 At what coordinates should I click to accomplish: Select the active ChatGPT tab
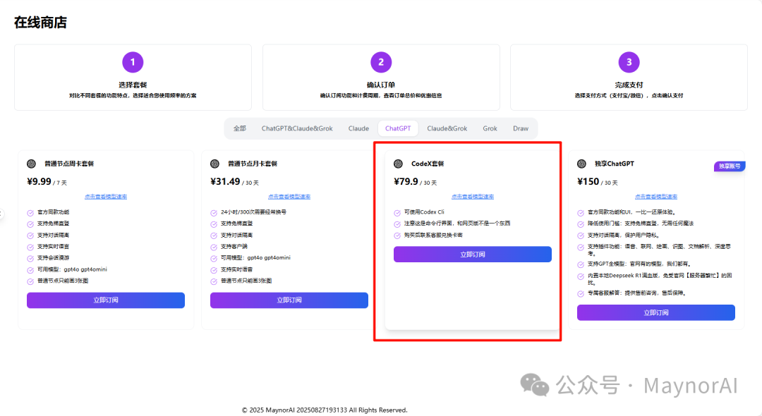point(398,128)
